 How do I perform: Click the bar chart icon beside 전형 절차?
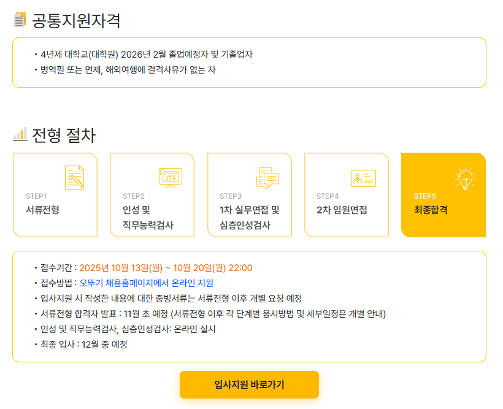click(20, 134)
